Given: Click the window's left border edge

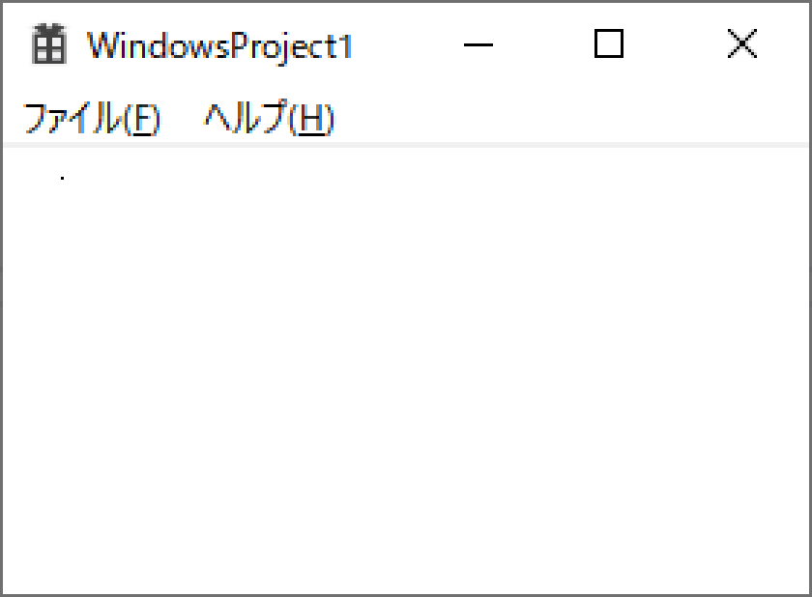Looking at the screenshot, I should (x=2, y=298).
